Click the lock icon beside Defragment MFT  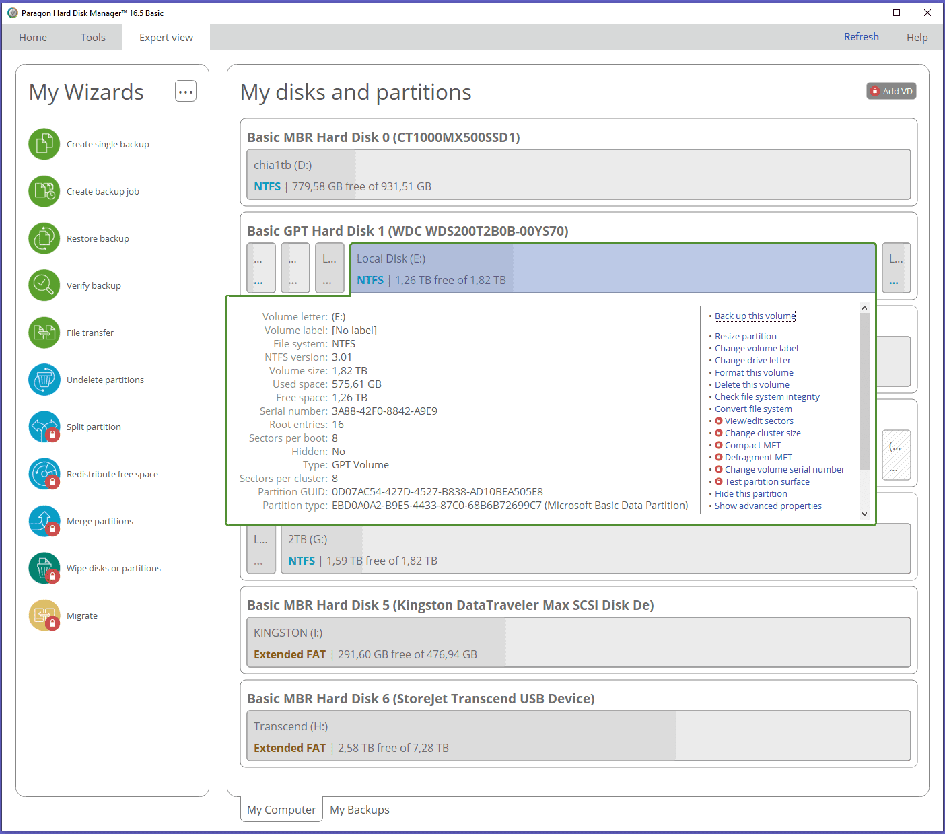tap(719, 458)
